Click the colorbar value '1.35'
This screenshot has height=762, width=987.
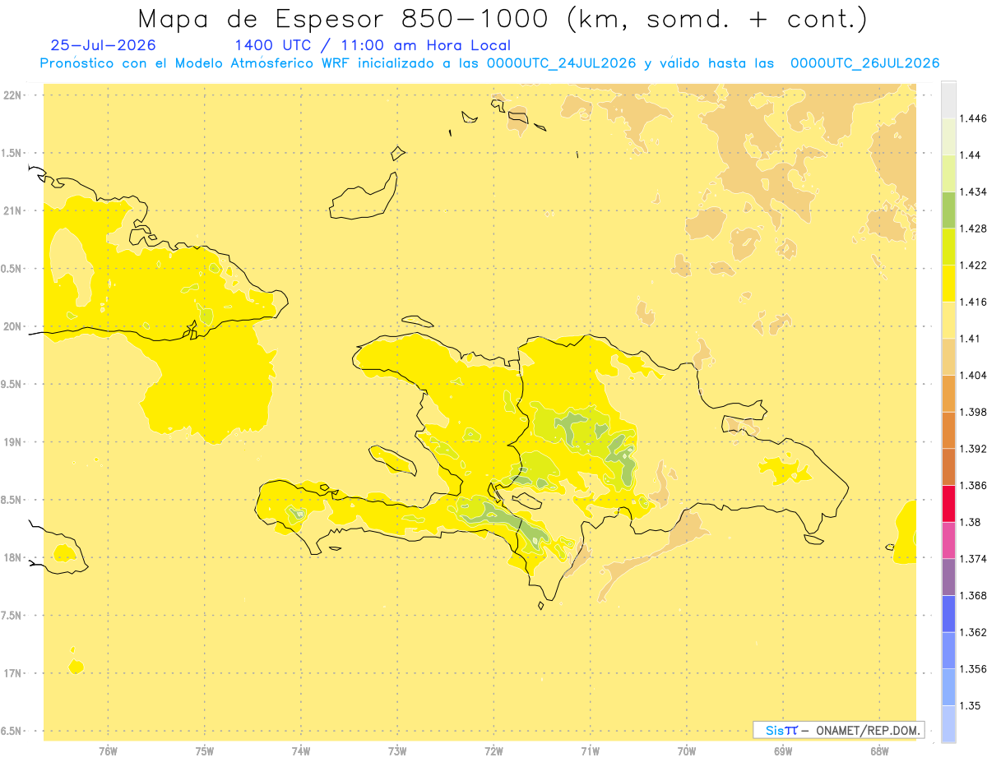click(x=971, y=705)
